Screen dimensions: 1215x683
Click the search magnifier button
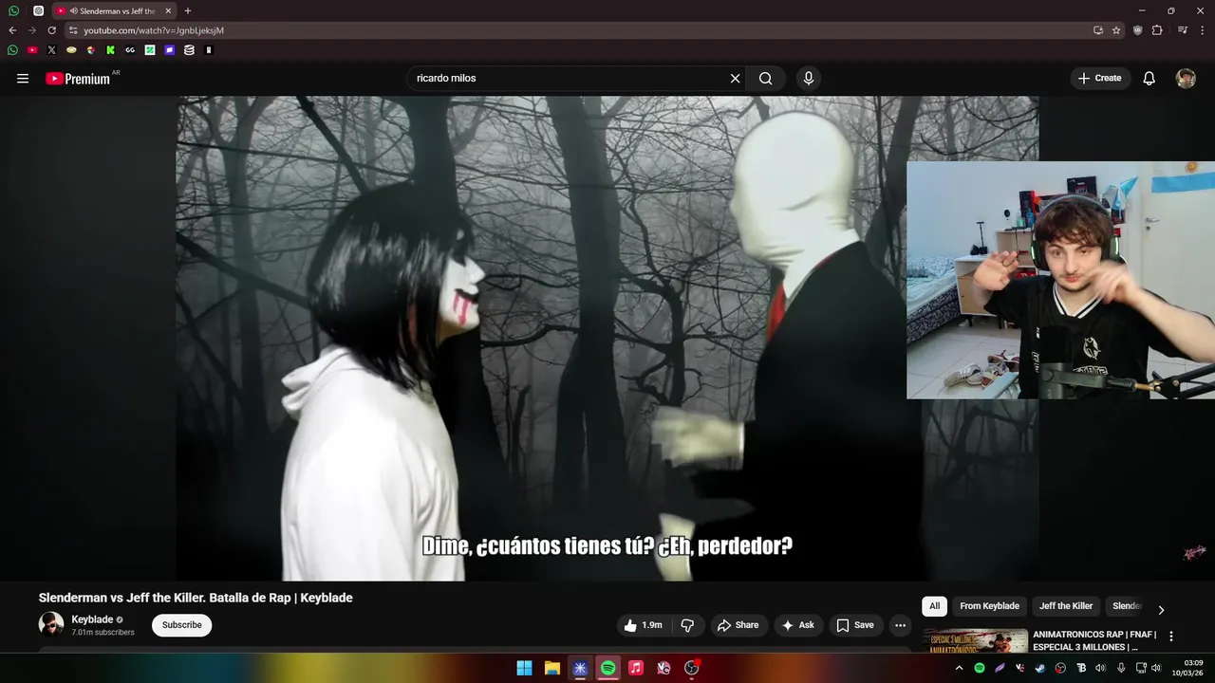coord(766,79)
